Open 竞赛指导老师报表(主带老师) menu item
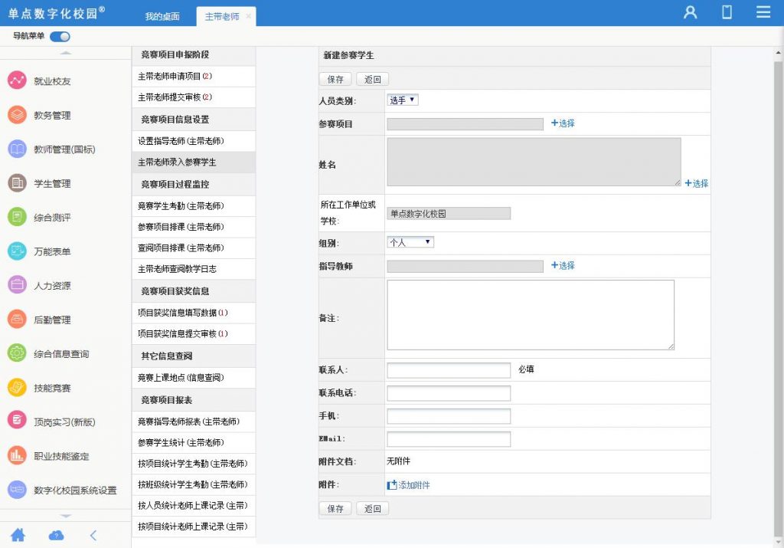The height and width of the screenshot is (548, 784). click(x=194, y=422)
